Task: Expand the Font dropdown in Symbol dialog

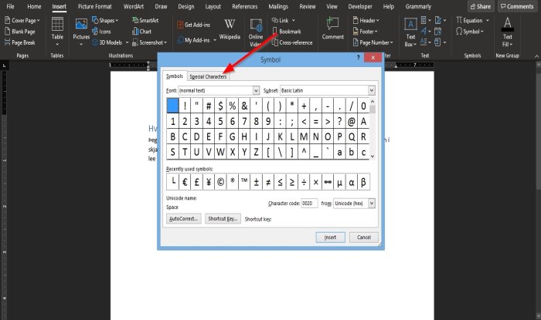Action: (x=256, y=90)
